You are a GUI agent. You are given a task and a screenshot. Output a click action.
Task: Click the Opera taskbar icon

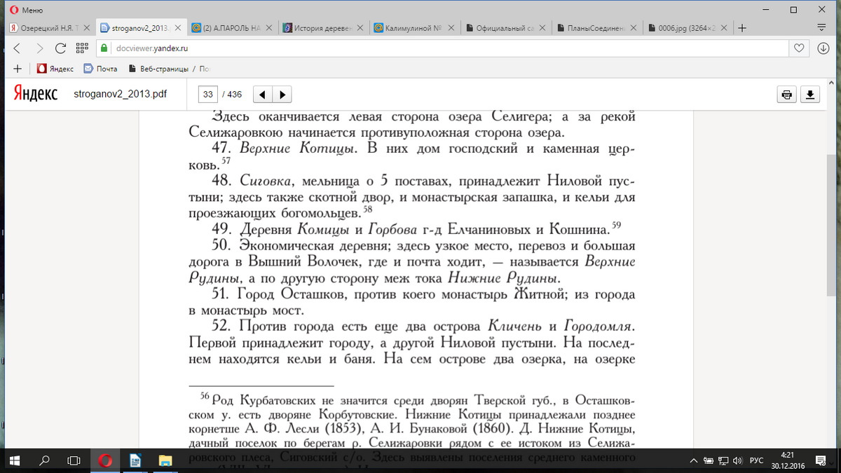pos(106,461)
